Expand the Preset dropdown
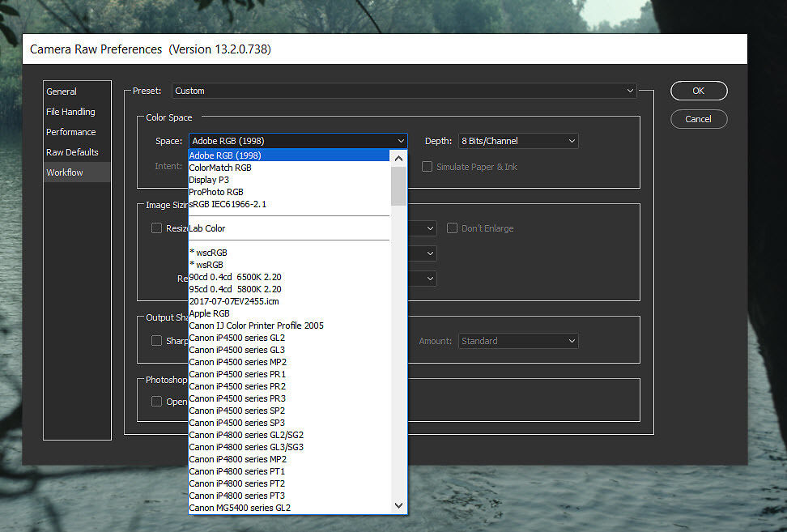Image resolution: width=787 pixels, height=532 pixels. [404, 91]
